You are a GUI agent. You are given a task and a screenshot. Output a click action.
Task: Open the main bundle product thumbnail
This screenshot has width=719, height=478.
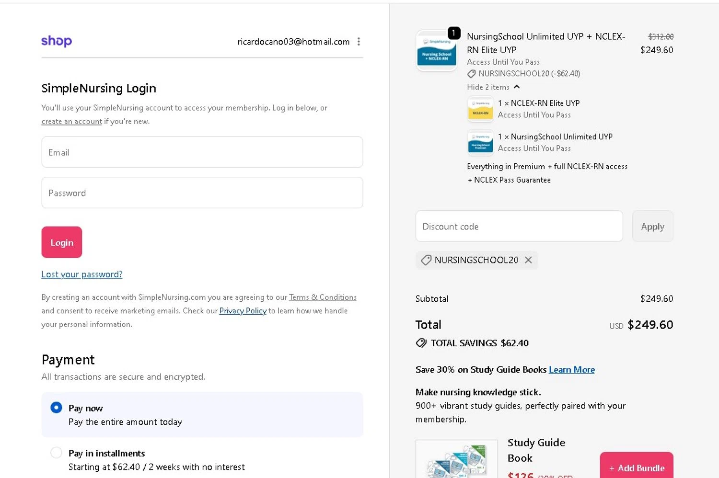tap(437, 51)
